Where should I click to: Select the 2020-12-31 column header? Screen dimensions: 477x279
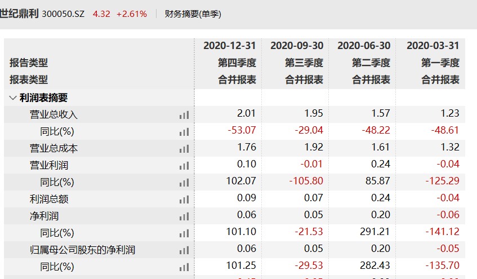(x=230, y=46)
